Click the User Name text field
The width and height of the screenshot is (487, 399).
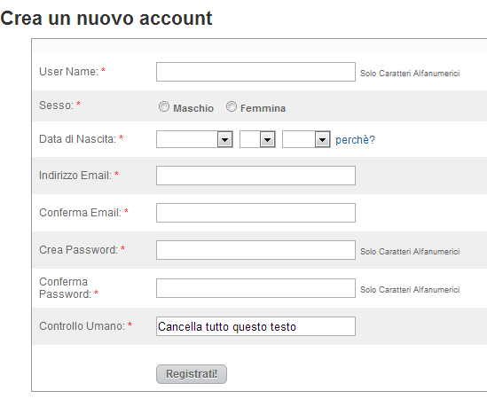pyautogui.click(x=255, y=72)
